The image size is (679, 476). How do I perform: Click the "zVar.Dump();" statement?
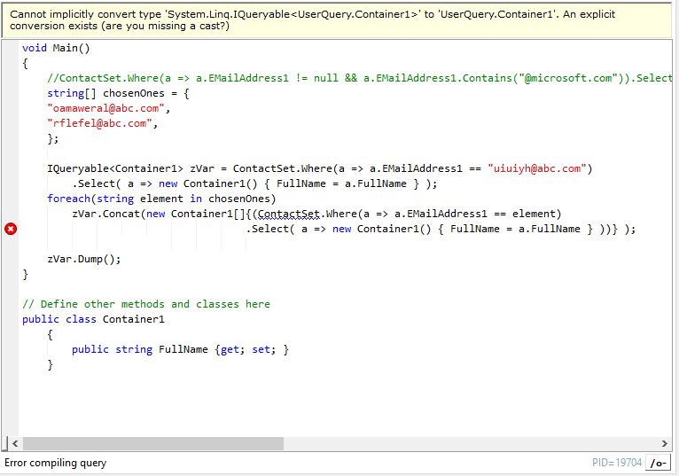tap(84, 259)
